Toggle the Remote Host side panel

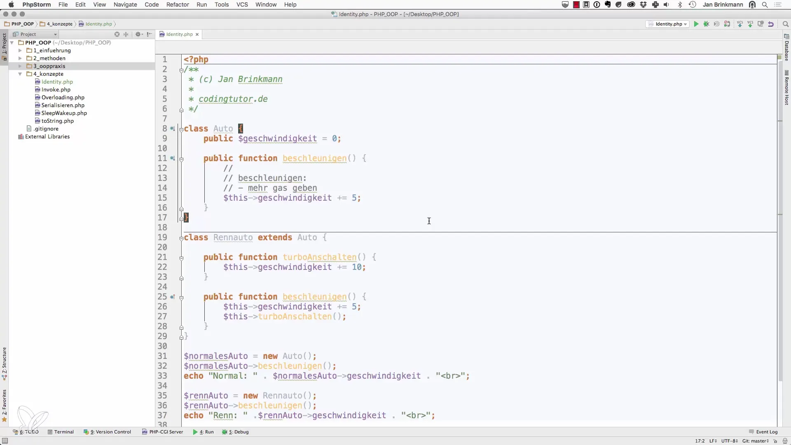[786, 88]
